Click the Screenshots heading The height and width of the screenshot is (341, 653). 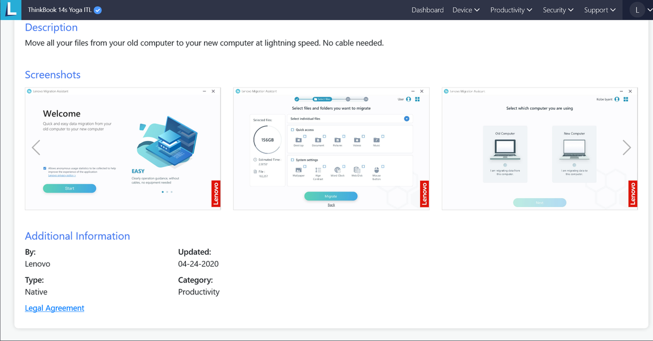point(52,75)
